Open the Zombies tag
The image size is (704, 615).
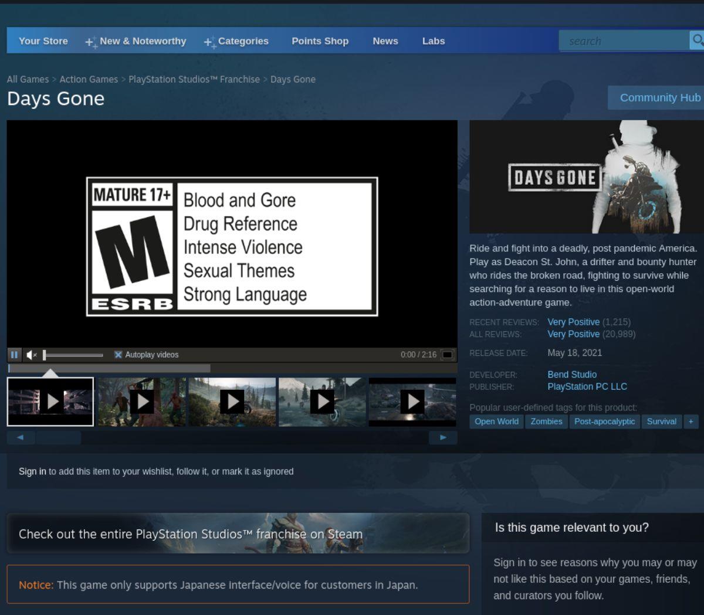[546, 421]
